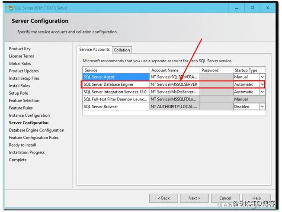This screenshot has height=212, width=282.
Task: Click the Password cell for SQL Server Agent
Action: 216,77
